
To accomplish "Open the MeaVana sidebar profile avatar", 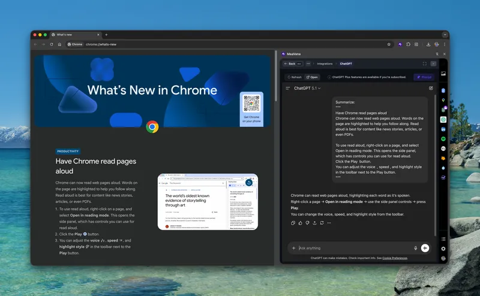I will (x=443, y=258).
